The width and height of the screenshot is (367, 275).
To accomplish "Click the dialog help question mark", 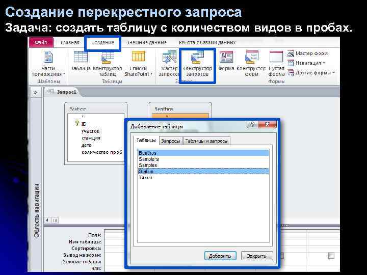I will 252,124.
